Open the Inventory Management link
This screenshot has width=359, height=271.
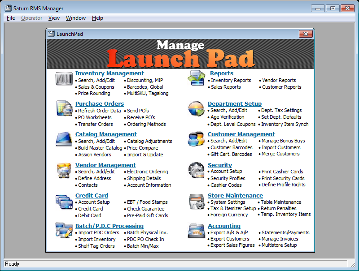click(109, 73)
